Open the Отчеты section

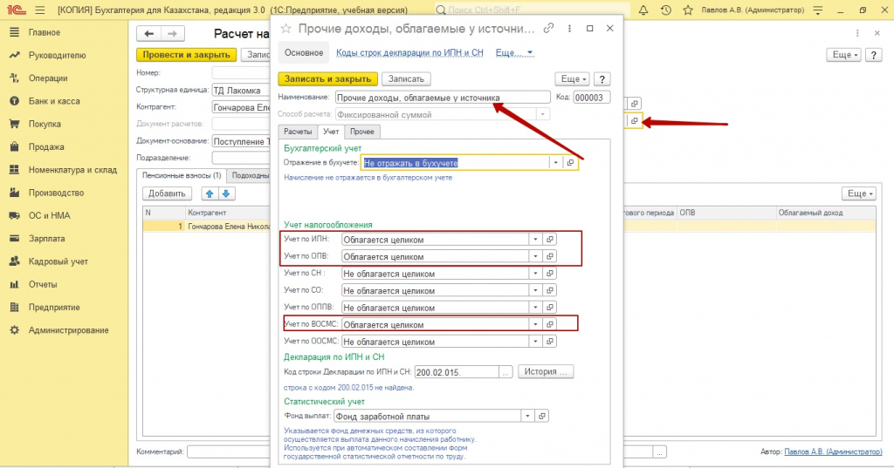(43, 284)
